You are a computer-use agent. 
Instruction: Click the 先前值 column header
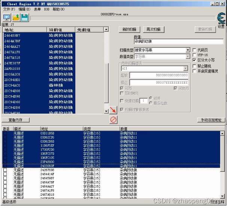(90, 30)
